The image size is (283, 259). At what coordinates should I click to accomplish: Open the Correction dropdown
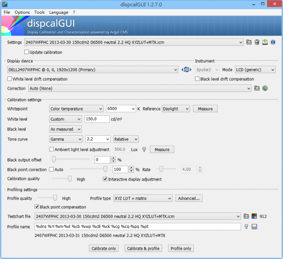140,88
